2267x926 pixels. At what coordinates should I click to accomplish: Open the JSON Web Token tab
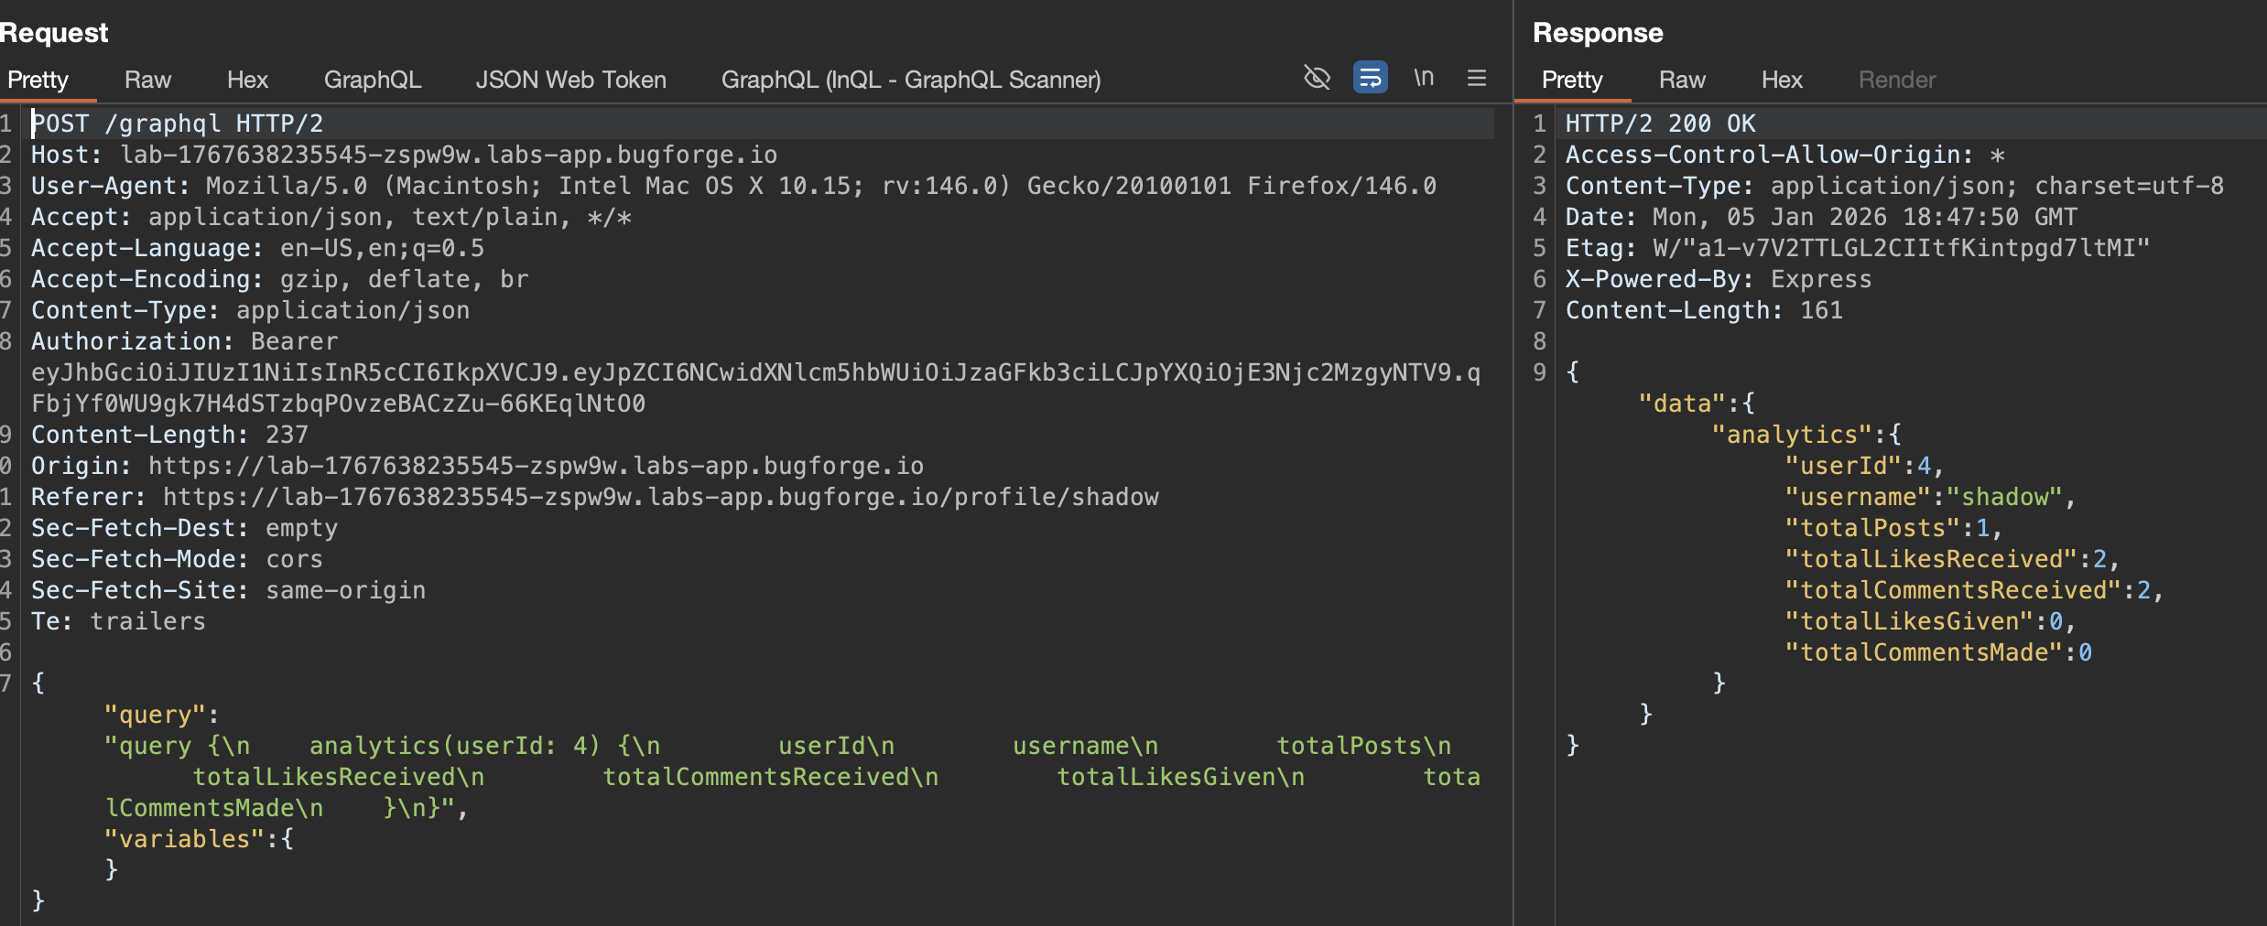tap(570, 80)
